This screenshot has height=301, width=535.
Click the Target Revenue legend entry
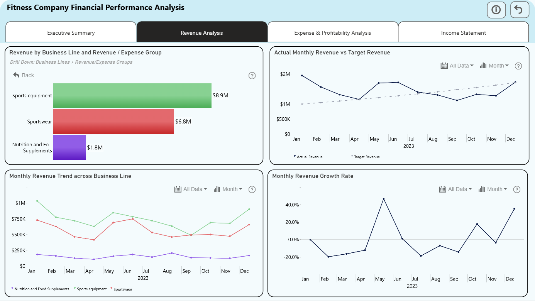point(365,157)
